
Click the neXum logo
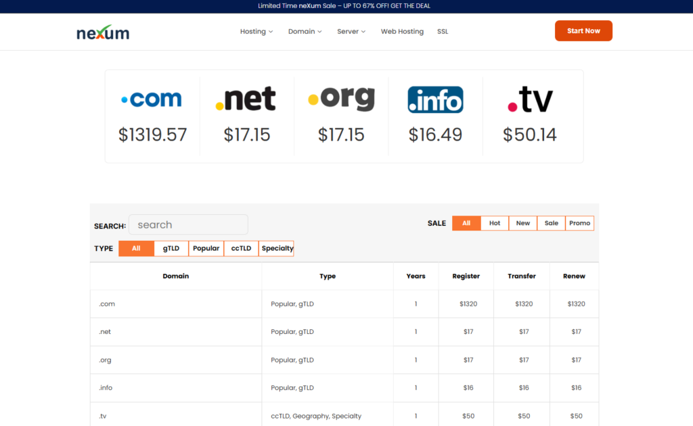pyautogui.click(x=103, y=32)
